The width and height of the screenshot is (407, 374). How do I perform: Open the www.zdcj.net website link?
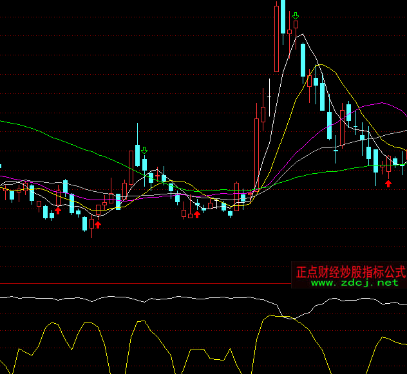[x=355, y=283]
